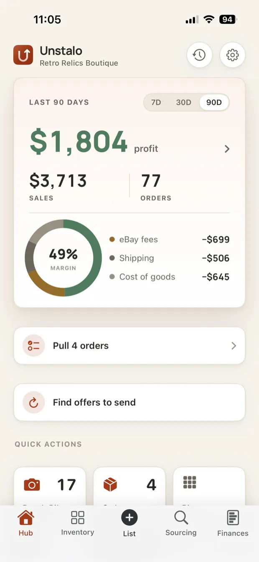Switch to the Inventory tab
This screenshot has width=259, height=562.
click(x=78, y=523)
